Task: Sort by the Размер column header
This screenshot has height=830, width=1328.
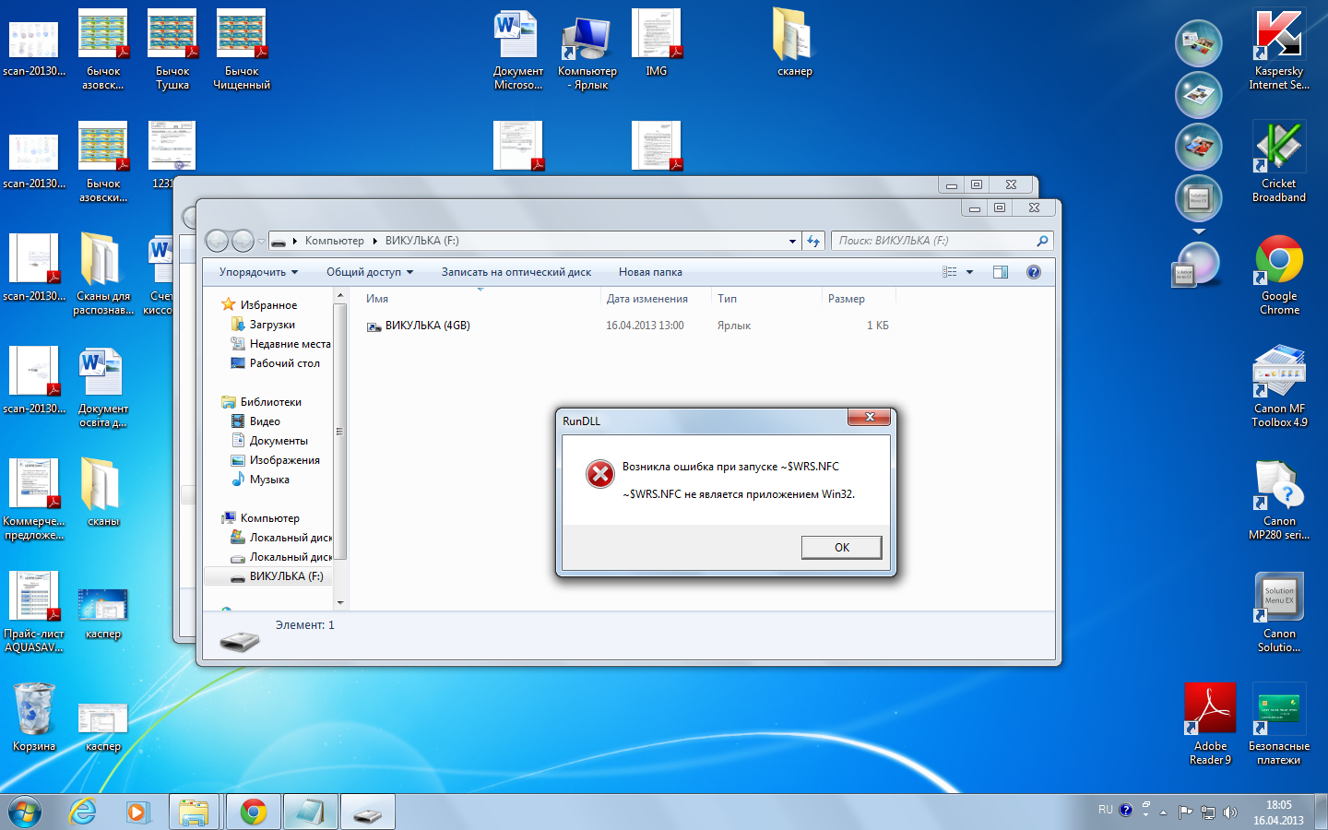Action: 859,299
